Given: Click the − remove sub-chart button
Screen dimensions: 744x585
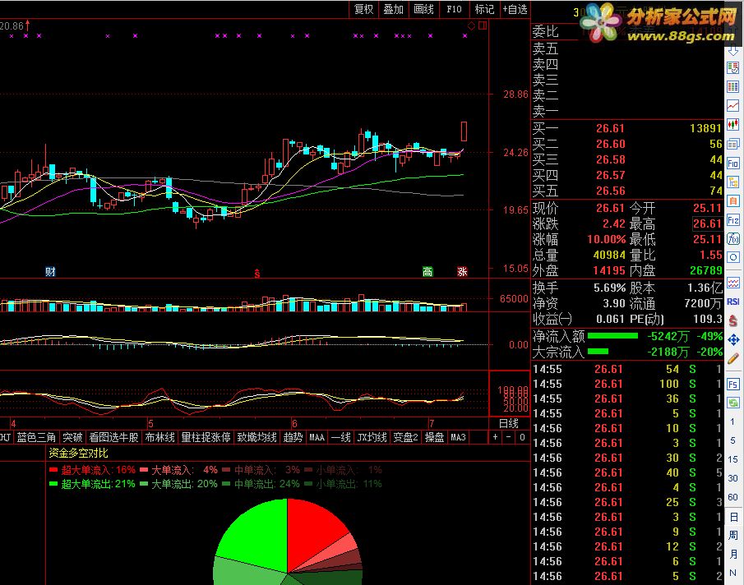Looking at the screenshot, I should tap(509, 437).
